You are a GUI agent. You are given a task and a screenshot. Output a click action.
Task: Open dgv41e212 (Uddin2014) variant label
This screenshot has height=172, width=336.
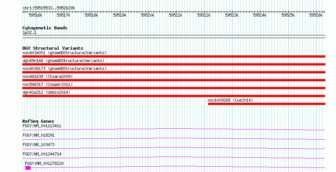[46, 92]
